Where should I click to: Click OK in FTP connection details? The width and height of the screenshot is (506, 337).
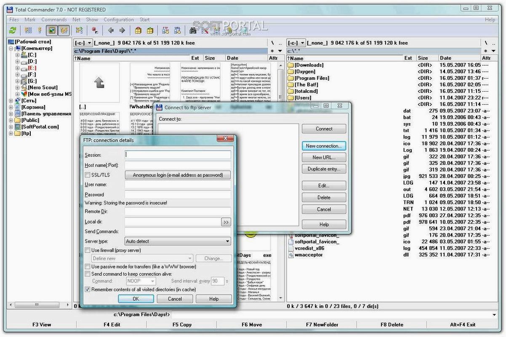[136, 299]
